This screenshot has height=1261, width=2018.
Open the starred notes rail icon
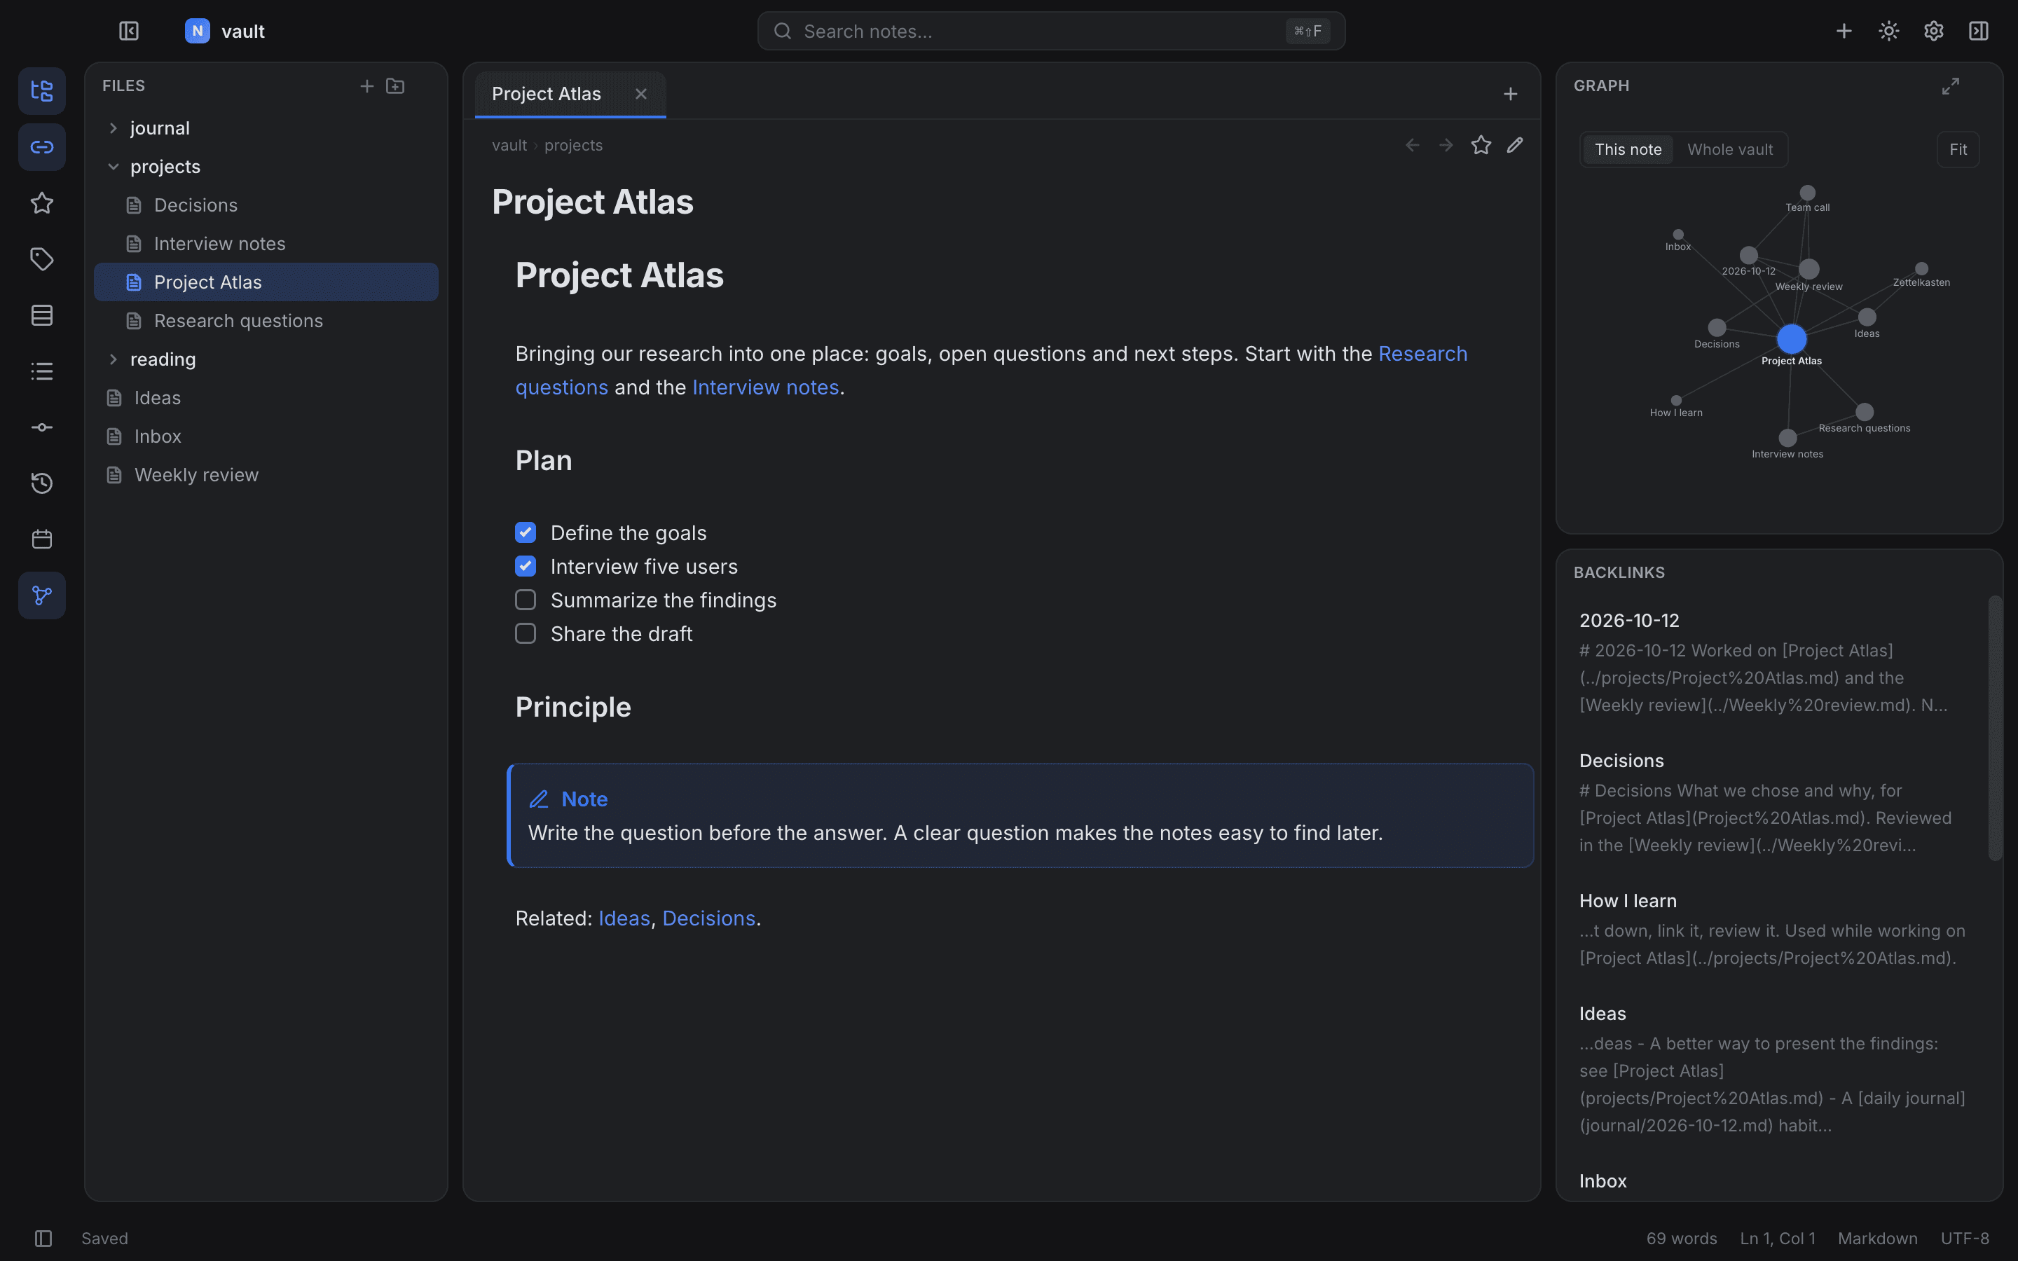[x=42, y=202]
